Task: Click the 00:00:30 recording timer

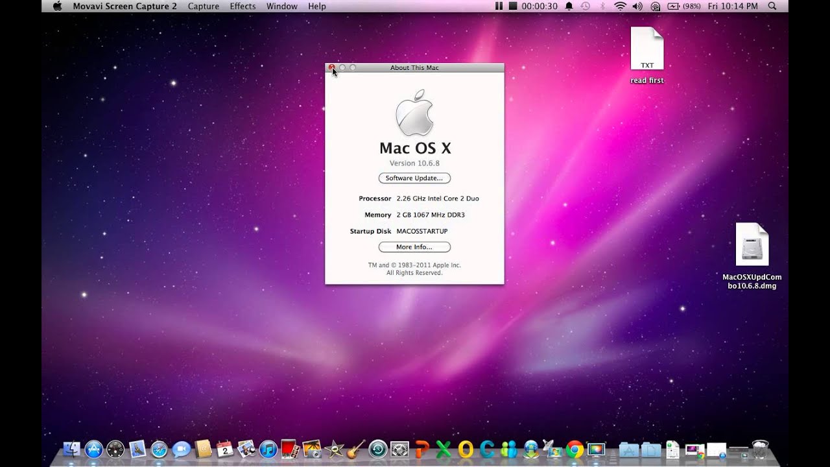Action: [x=539, y=6]
